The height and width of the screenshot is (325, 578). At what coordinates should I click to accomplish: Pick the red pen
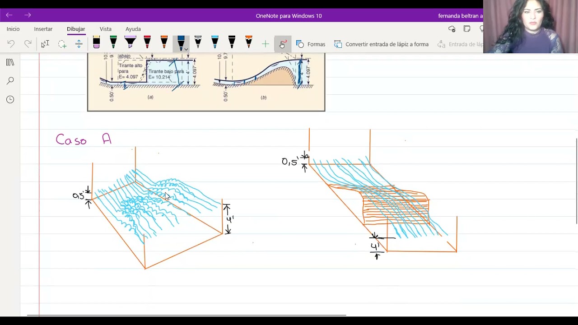point(147,43)
